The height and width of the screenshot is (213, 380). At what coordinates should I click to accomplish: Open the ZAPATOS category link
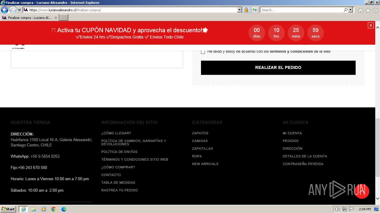point(200,133)
